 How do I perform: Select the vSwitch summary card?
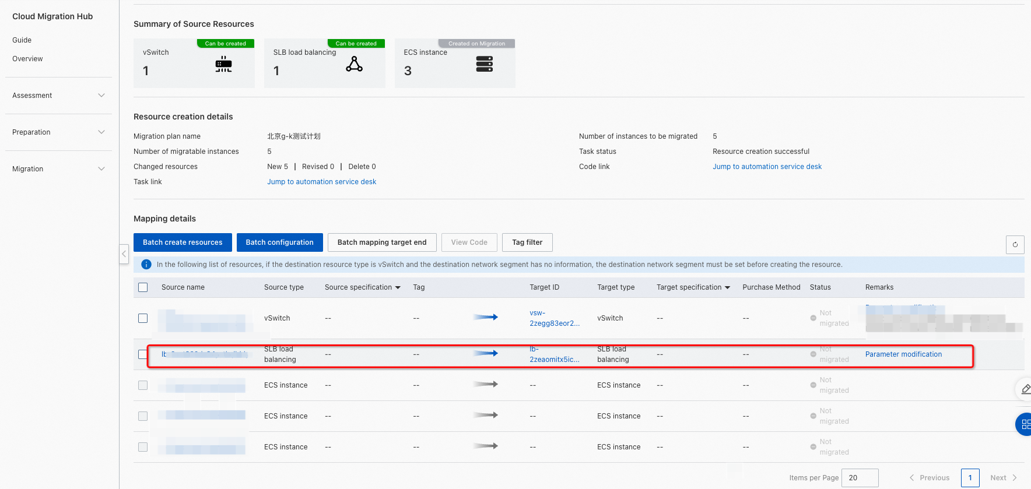point(194,63)
